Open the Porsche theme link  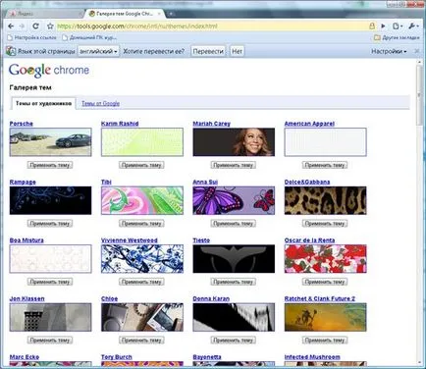click(22, 124)
